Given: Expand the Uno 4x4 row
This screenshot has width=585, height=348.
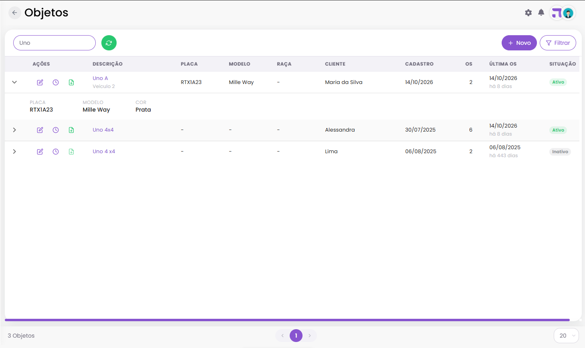Looking at the screenshot, I should pyautogui.click(x=14, y=130).
